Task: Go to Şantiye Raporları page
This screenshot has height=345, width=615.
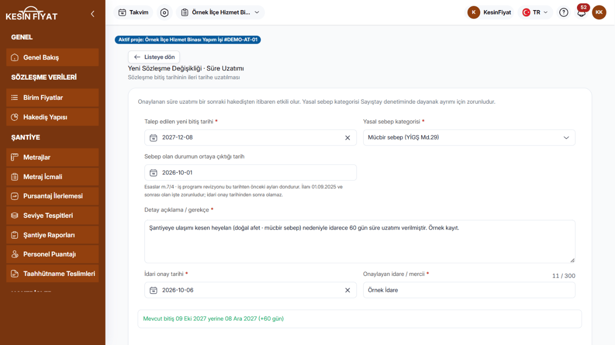Action: pos(52,235)
